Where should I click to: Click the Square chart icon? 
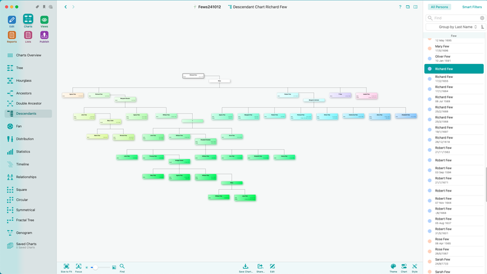pos(10,190)
